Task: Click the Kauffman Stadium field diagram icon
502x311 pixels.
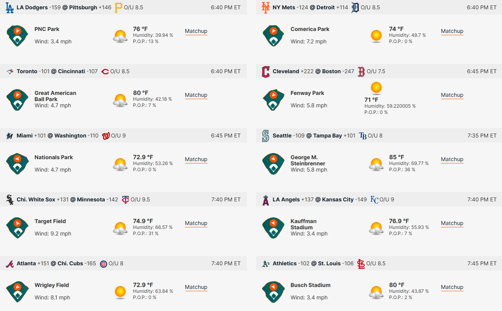Action: pos(274,228)
